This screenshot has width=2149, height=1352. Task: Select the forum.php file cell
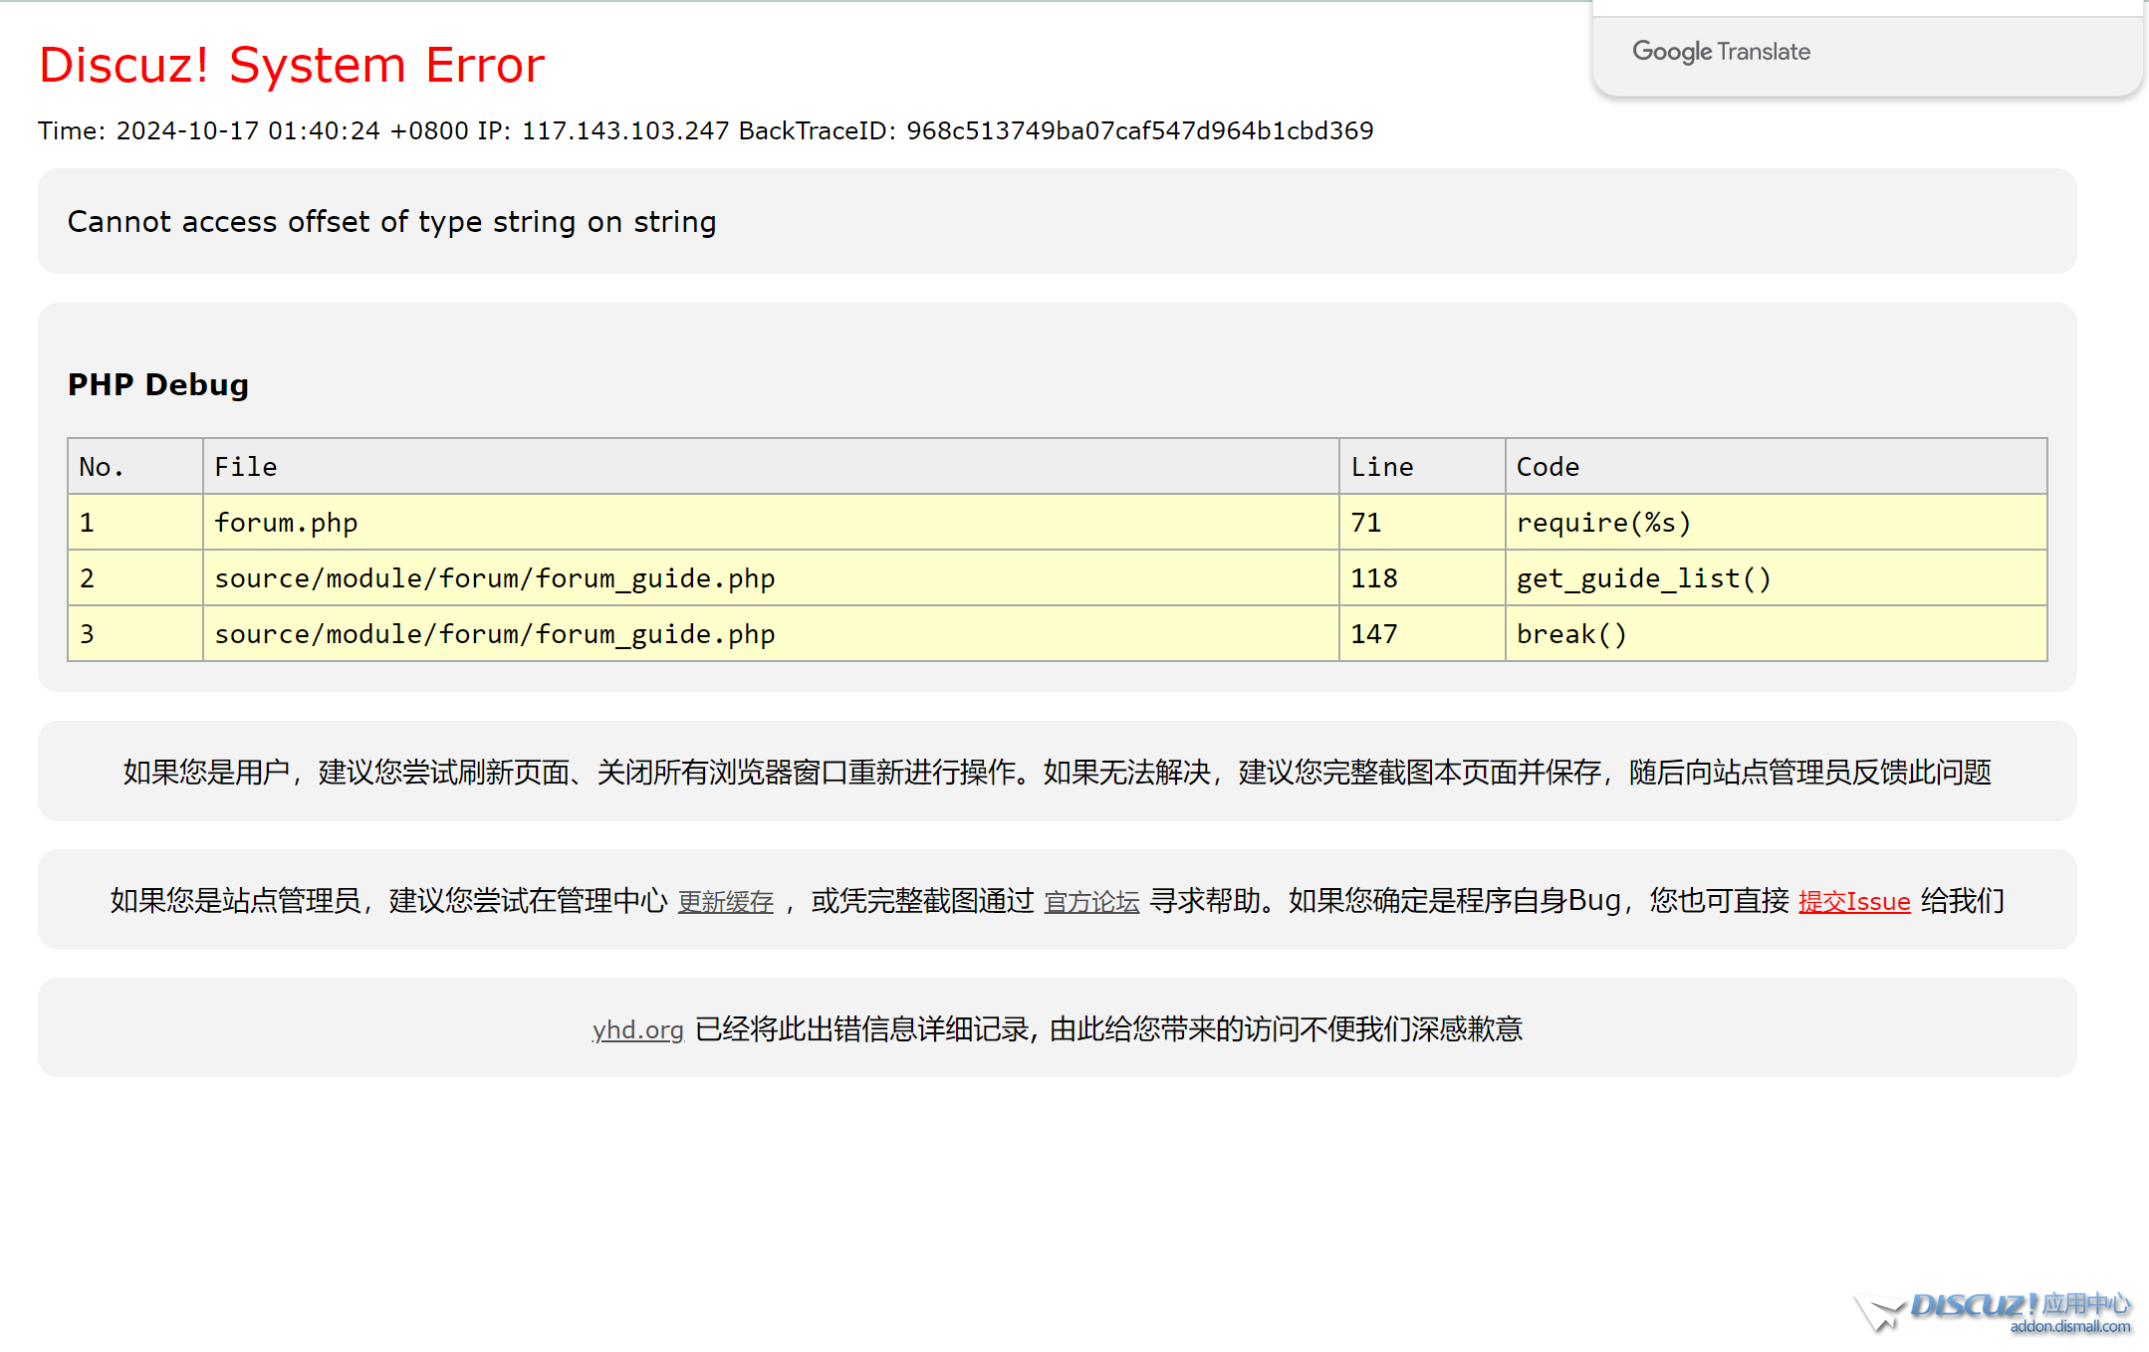(286, 523)
